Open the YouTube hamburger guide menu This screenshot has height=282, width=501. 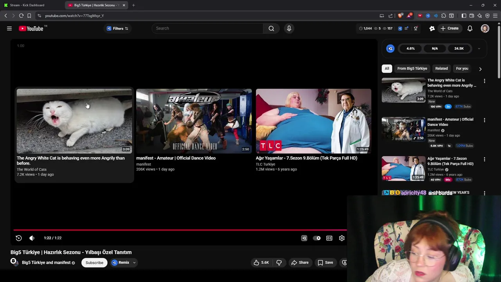pos(9,28)
